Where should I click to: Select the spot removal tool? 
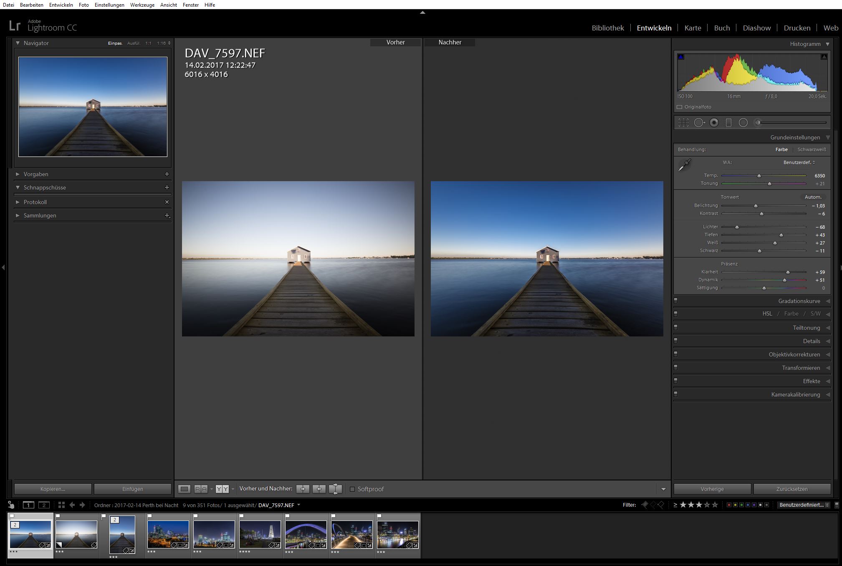point(699,123)
